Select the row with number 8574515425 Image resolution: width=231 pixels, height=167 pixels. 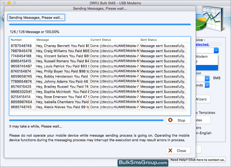tap(98, 86)
